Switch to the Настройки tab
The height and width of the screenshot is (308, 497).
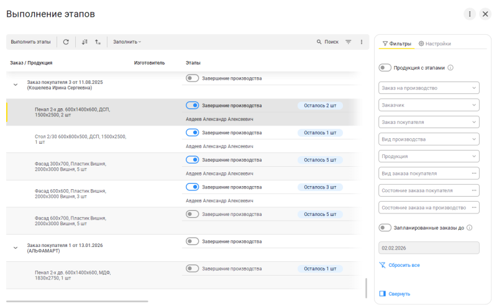click(435, 44)
